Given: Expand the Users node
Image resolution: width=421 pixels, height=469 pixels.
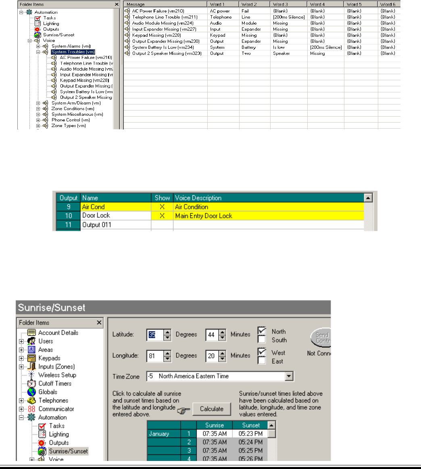Looking at the screenshot, I should pos(21,341).
